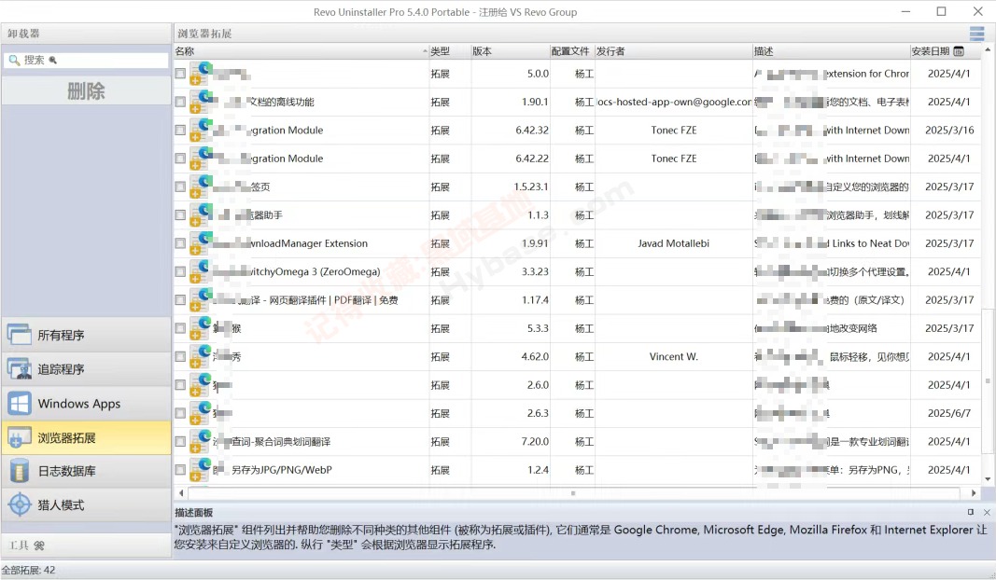Expand the 工具 section in sidebar
The image size is (996, 580).
point(86,545)
